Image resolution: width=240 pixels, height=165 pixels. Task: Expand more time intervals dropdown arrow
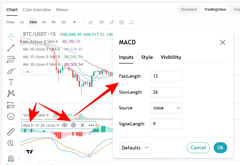click(75, 22)
